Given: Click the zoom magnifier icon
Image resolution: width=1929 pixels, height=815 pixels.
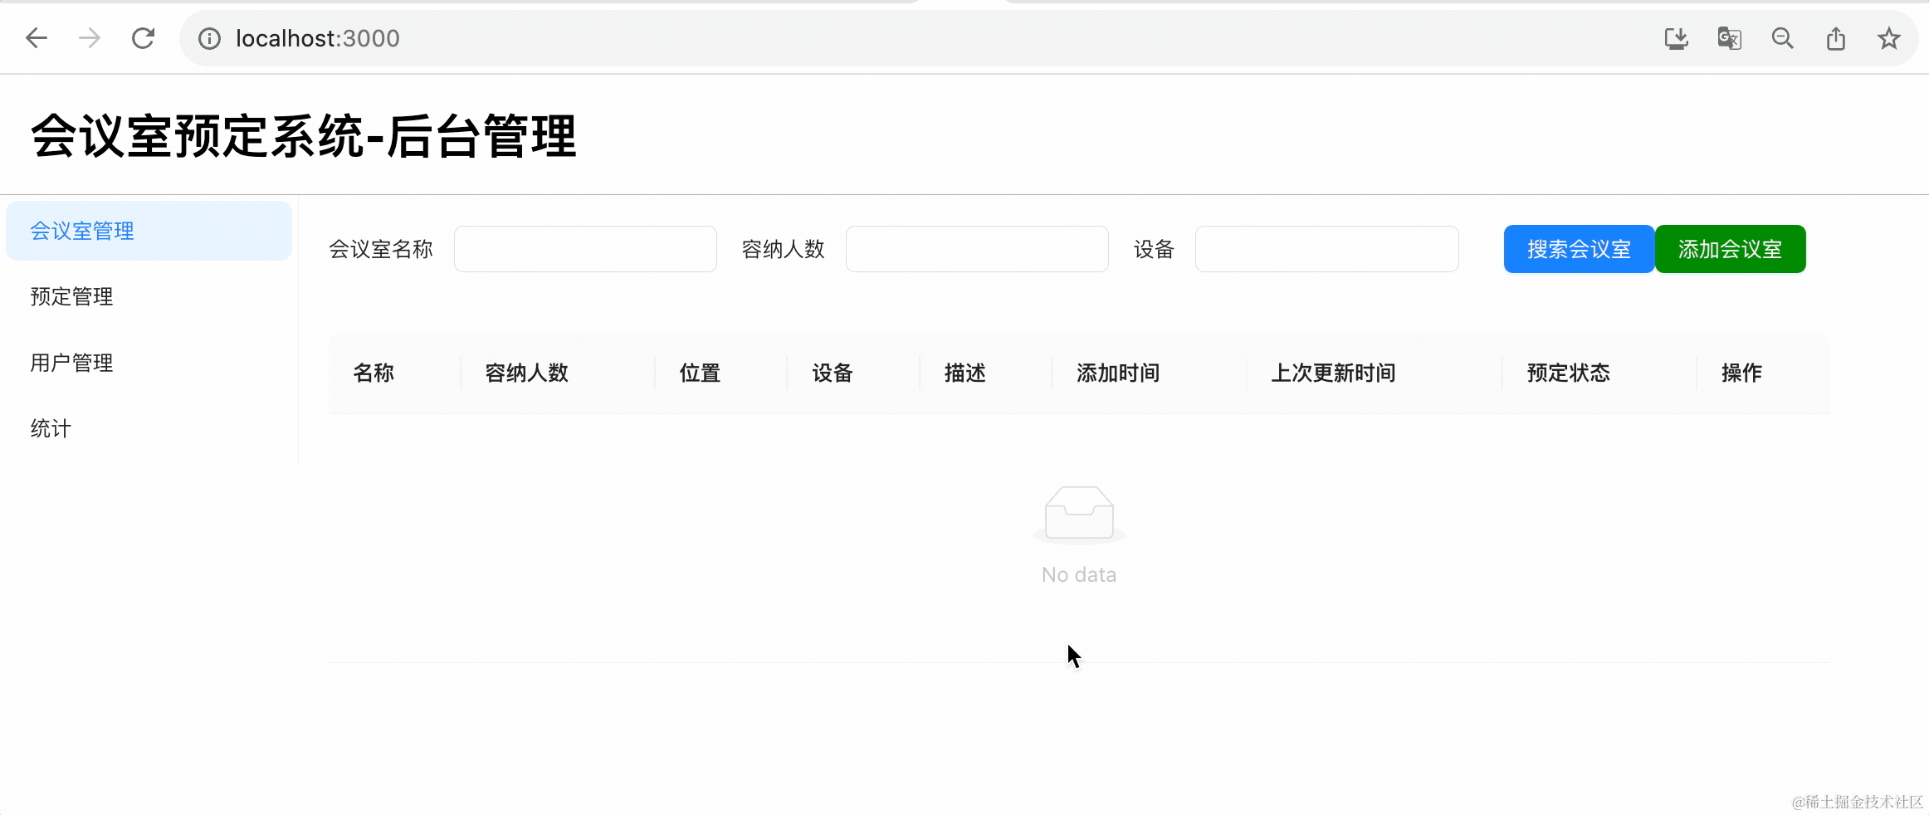Looking at the screenshot, I should point(1782,38).
